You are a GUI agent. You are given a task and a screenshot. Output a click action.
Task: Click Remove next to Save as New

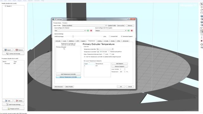coord(130,26)
